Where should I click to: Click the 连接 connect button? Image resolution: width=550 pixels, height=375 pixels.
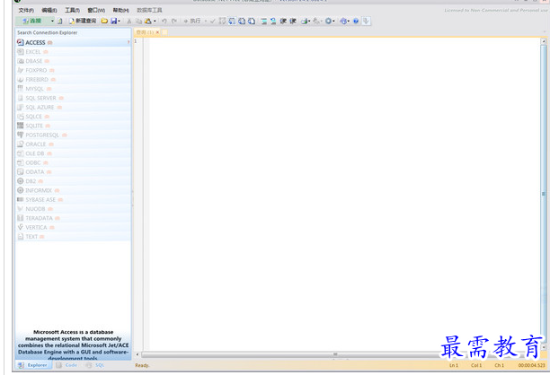click(32, 21)
